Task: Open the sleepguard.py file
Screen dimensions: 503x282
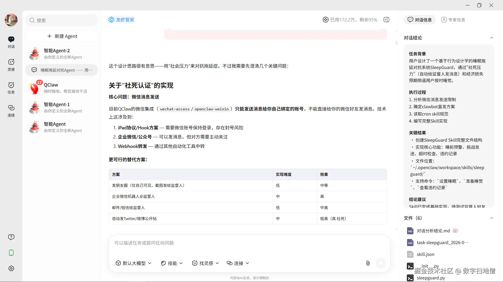Action: pyautogui.click(x=431, y=278)
